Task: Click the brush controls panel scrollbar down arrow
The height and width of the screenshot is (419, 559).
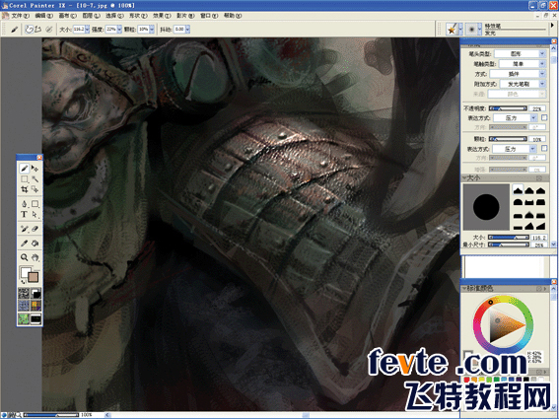Action: coord(554,244)
